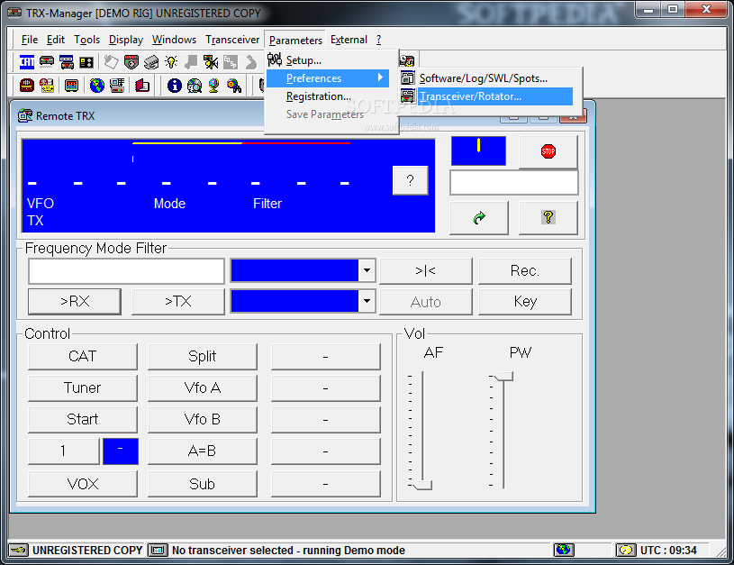
Task: Click the gray keyboard-like toolbar icon
Action: point(151,61)
